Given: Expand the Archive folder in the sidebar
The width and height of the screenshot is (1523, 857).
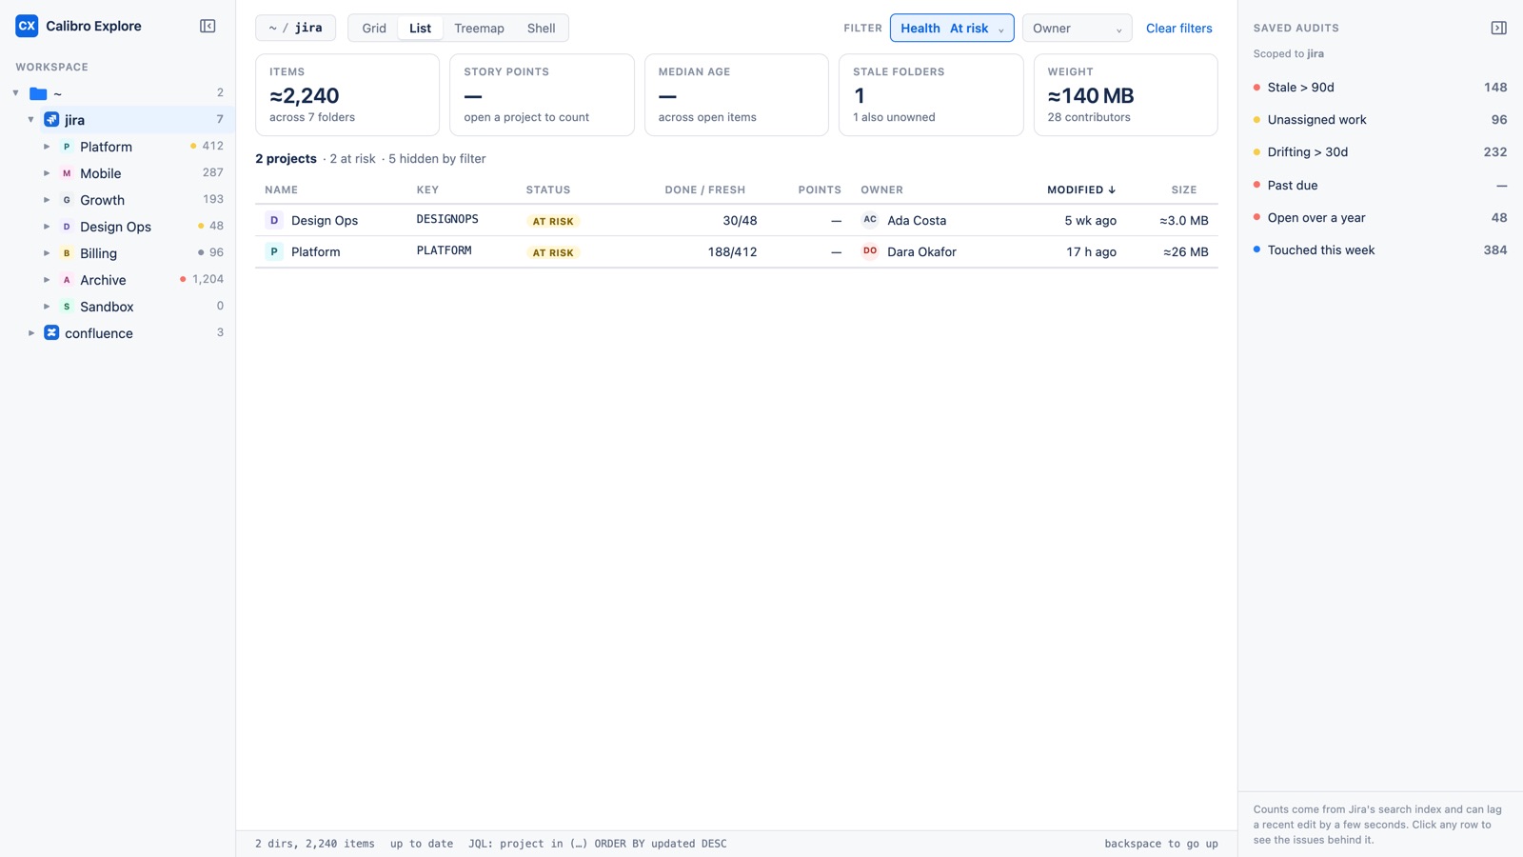Looking at the screenshot, I should click(47, 280).
